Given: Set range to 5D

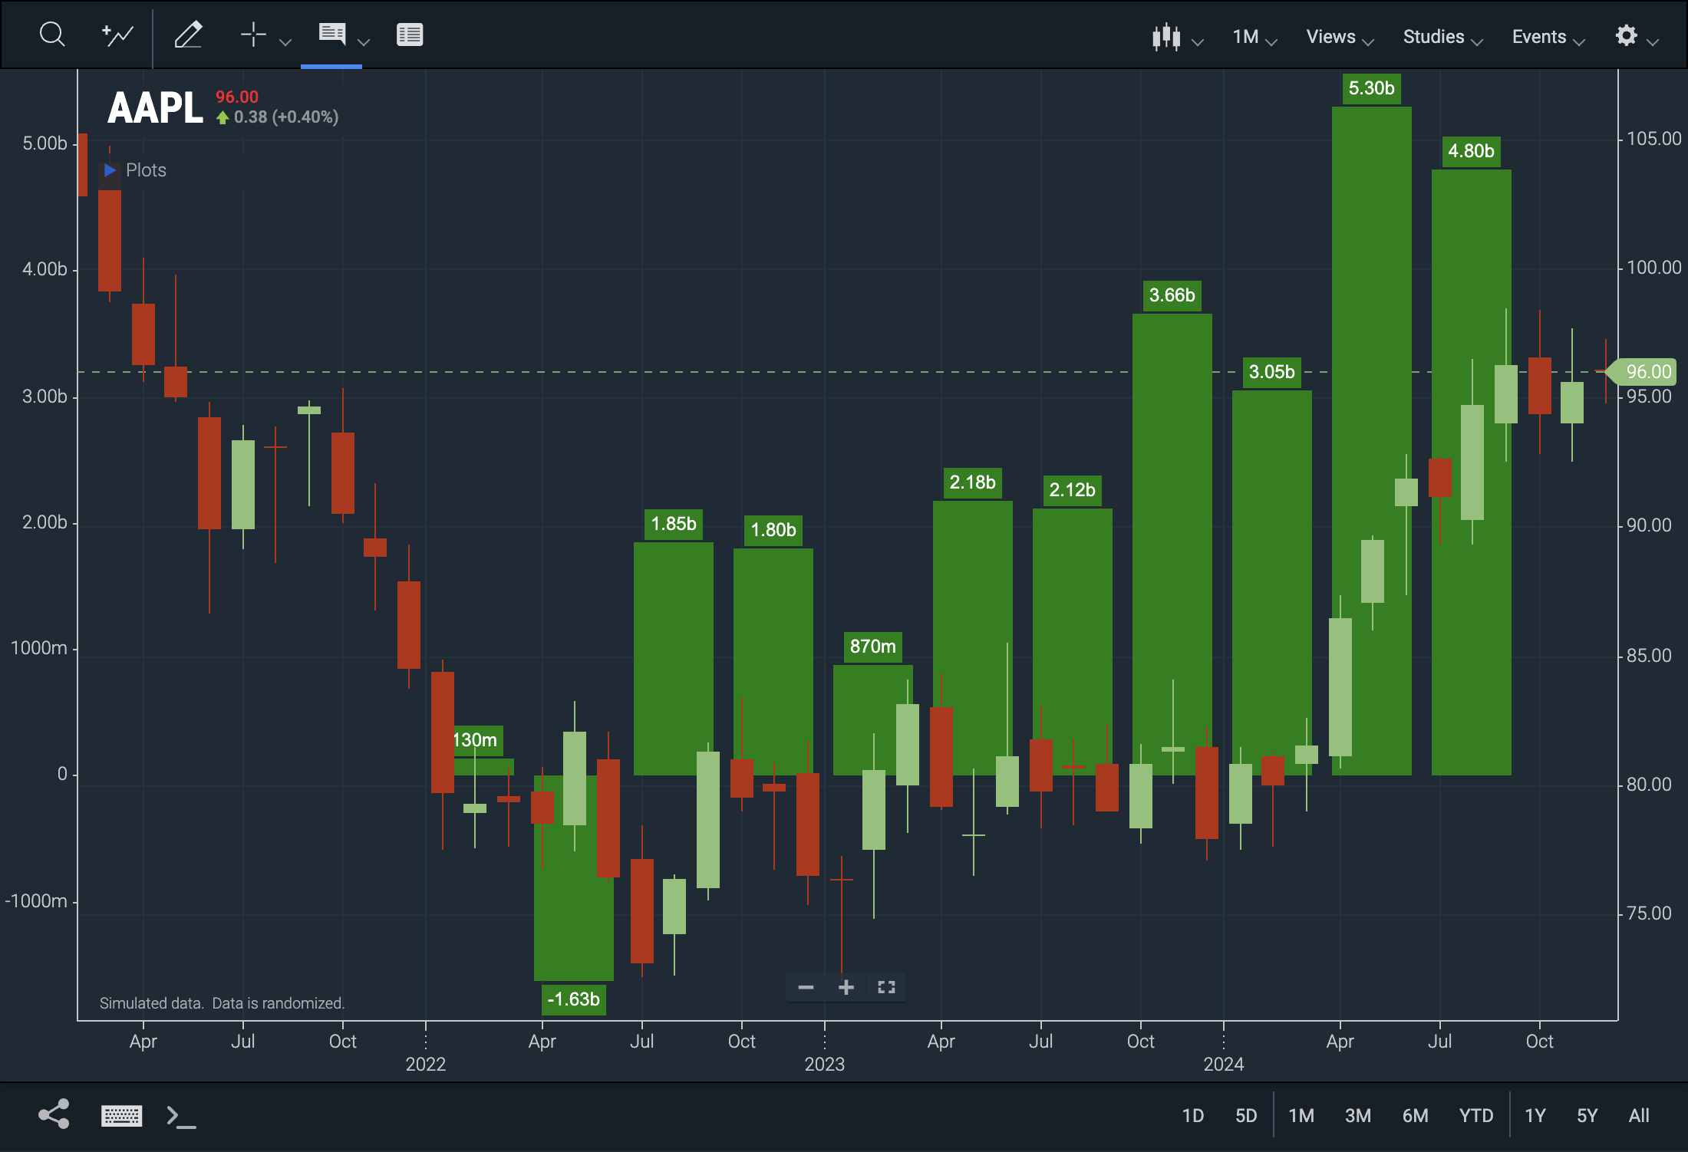Looking at the screenshot, I should point(1246,1115).
